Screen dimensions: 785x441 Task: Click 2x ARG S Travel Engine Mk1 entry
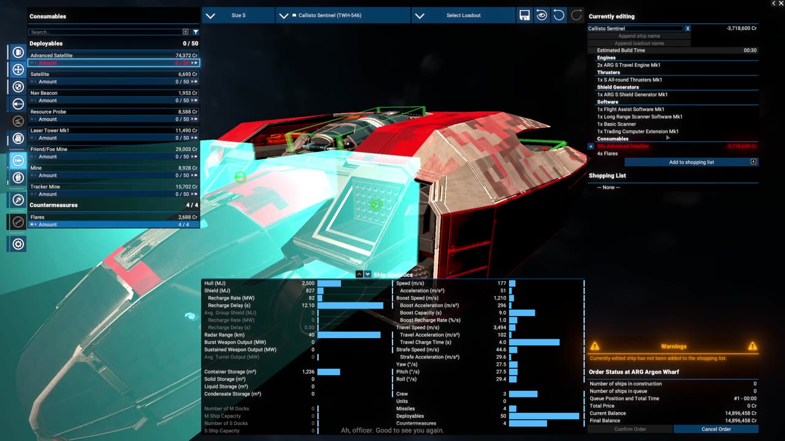click(629, 65)
